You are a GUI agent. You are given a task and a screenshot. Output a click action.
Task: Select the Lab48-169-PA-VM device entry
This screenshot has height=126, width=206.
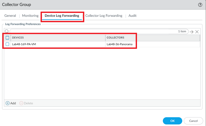24,44
